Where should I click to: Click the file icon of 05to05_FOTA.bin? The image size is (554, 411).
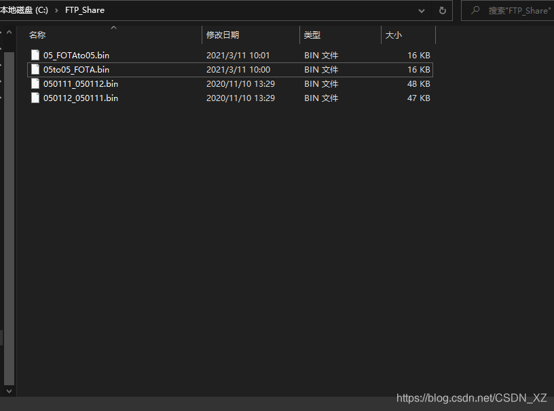coord(35,69)
